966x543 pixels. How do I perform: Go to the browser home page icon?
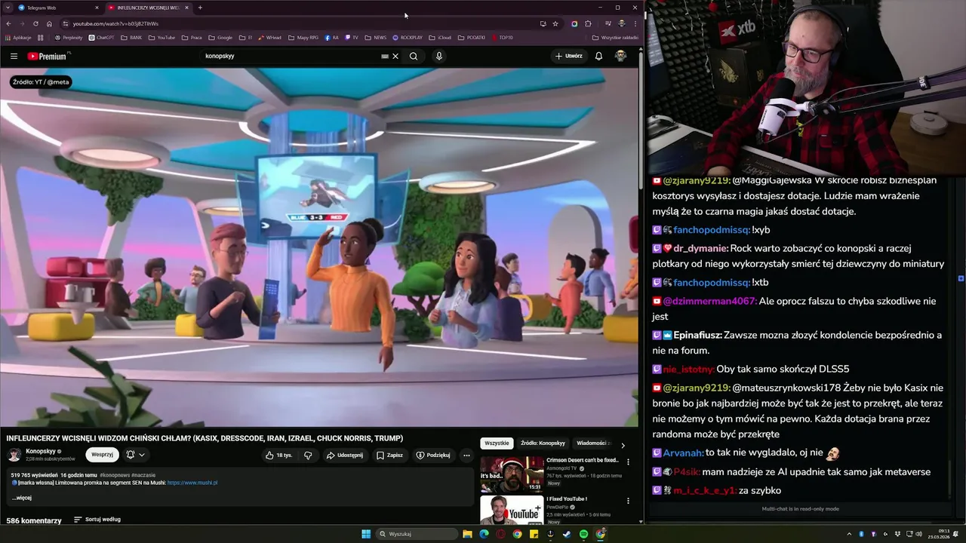pos(49,23)
